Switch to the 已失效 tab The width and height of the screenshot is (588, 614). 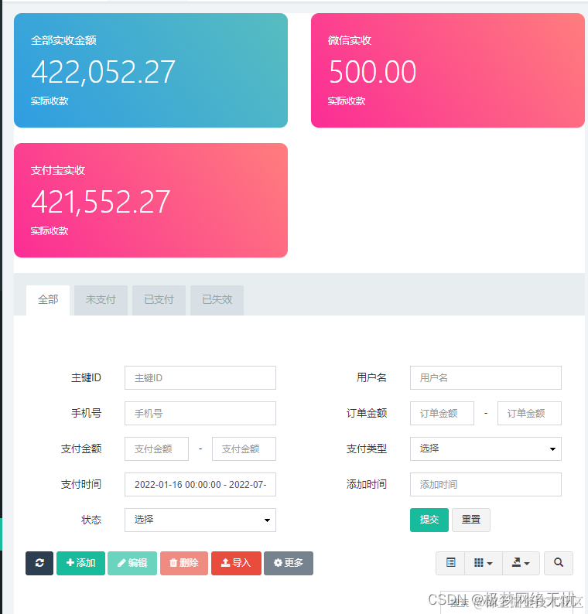point(217,300)
